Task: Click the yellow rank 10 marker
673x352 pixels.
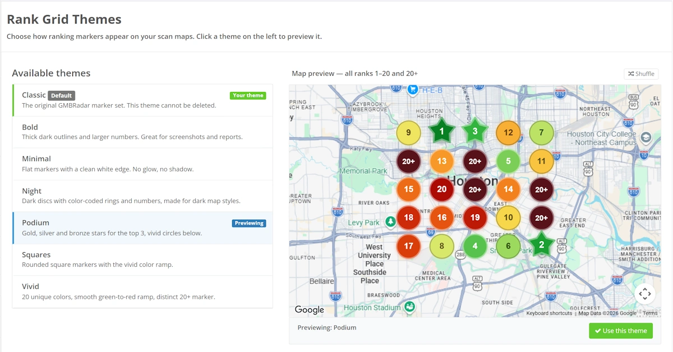Action: click(508, 217)
